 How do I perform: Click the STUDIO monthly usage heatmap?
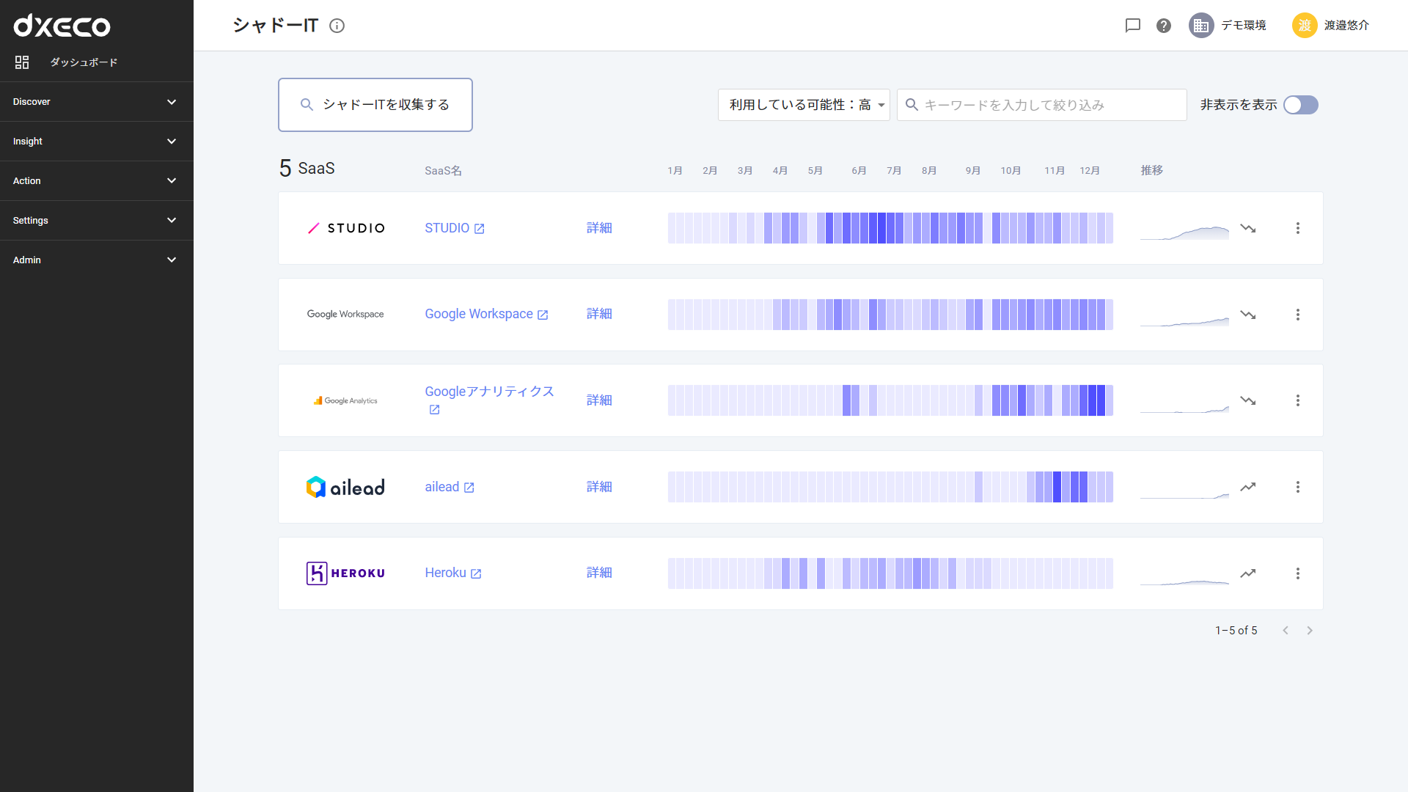pos(890,228)
